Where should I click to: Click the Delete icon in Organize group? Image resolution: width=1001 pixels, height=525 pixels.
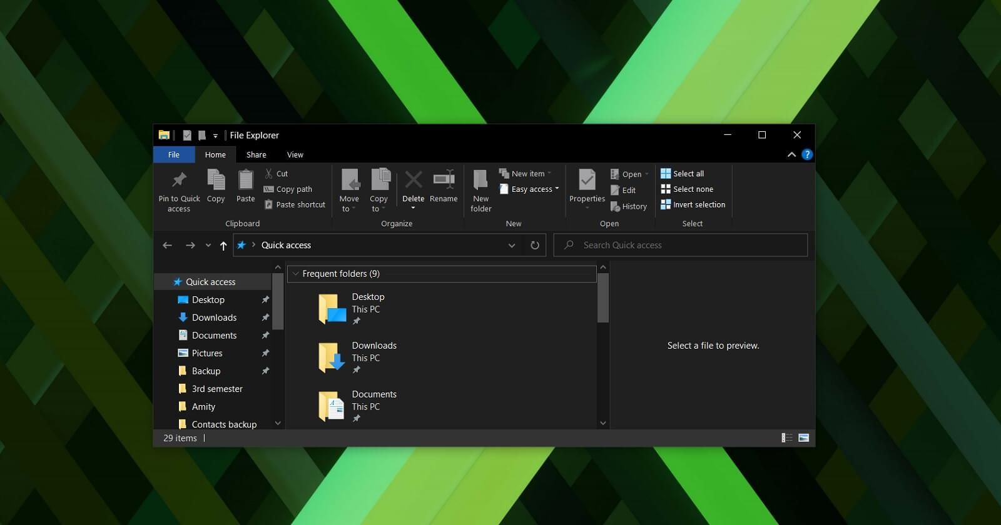click(413, 181)
